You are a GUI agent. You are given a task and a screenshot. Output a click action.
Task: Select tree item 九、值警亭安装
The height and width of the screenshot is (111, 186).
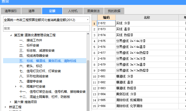30,81
